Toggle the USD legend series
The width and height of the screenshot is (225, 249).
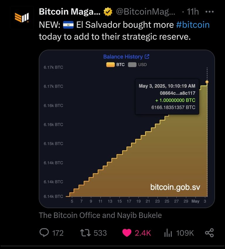137,65
